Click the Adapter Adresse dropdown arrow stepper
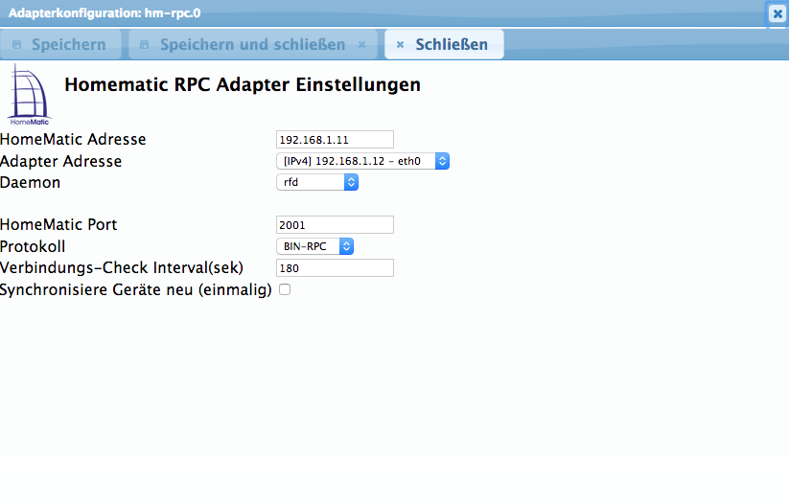Viewport: 789px width, 503px height. 442,161
